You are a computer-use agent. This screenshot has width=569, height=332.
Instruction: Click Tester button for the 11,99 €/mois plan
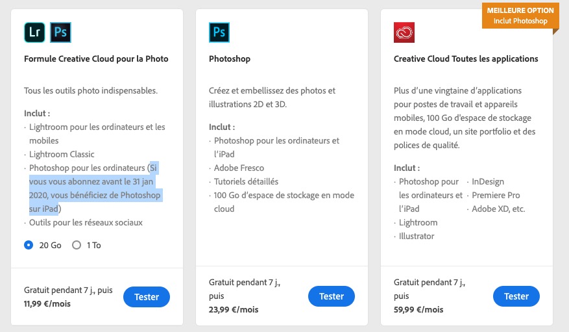point(147,297)
